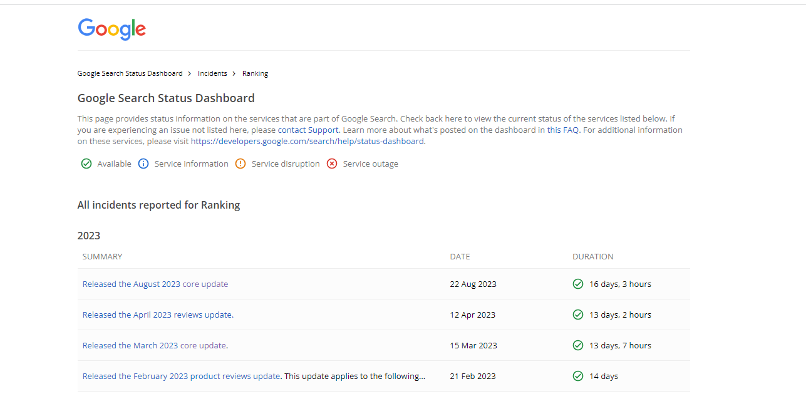Viewport: 806px width, 411px height.
Task: Click green check icon beside 14 days
Action: (x=578, y=376)
